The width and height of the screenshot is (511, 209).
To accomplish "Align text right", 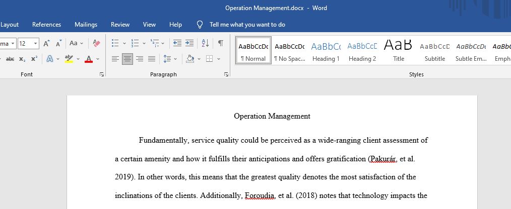I will 140,59.
